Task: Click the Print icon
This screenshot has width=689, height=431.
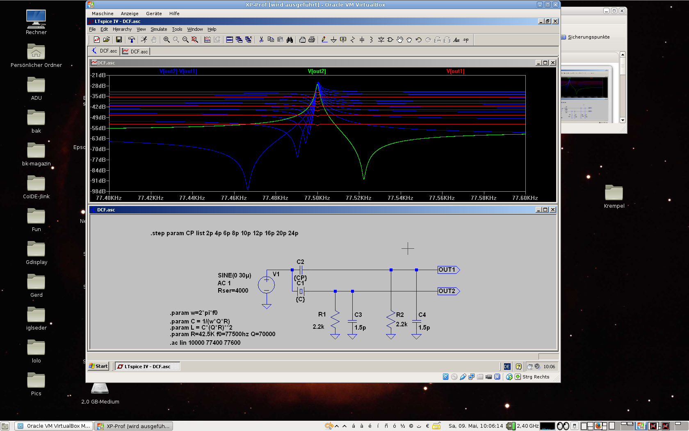Action: pos(312,40)
